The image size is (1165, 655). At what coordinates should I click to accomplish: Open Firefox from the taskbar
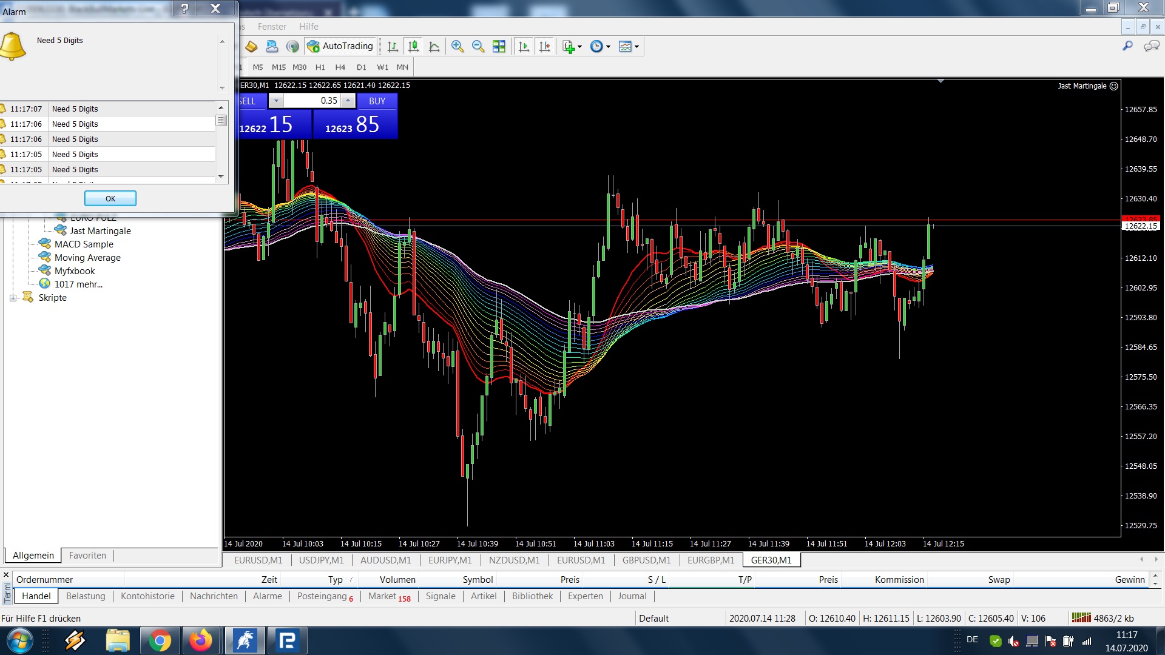coord(201,640)
